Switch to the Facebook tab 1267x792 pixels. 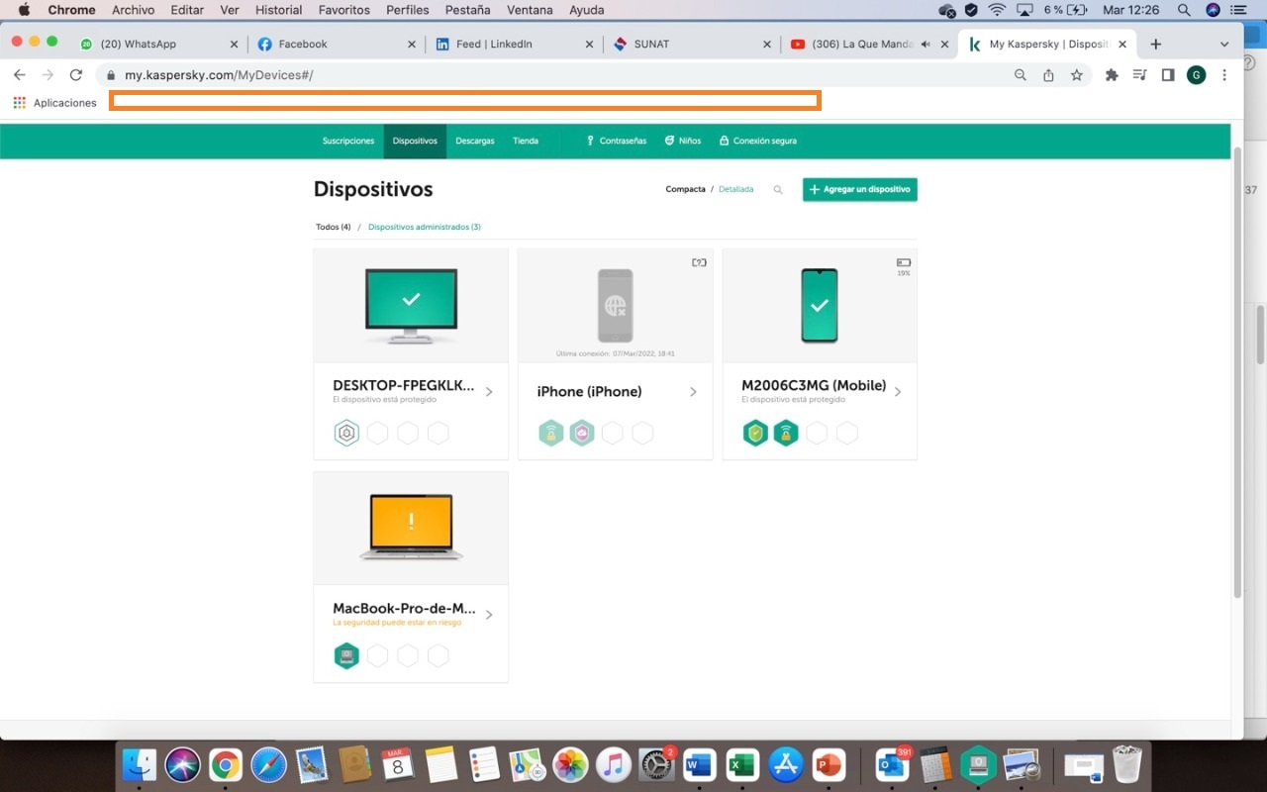336,44
